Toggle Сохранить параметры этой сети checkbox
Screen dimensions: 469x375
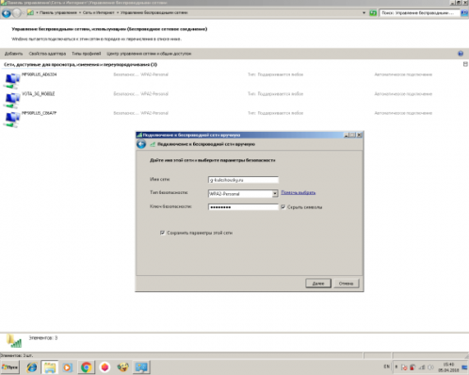[x=162, y=233]
